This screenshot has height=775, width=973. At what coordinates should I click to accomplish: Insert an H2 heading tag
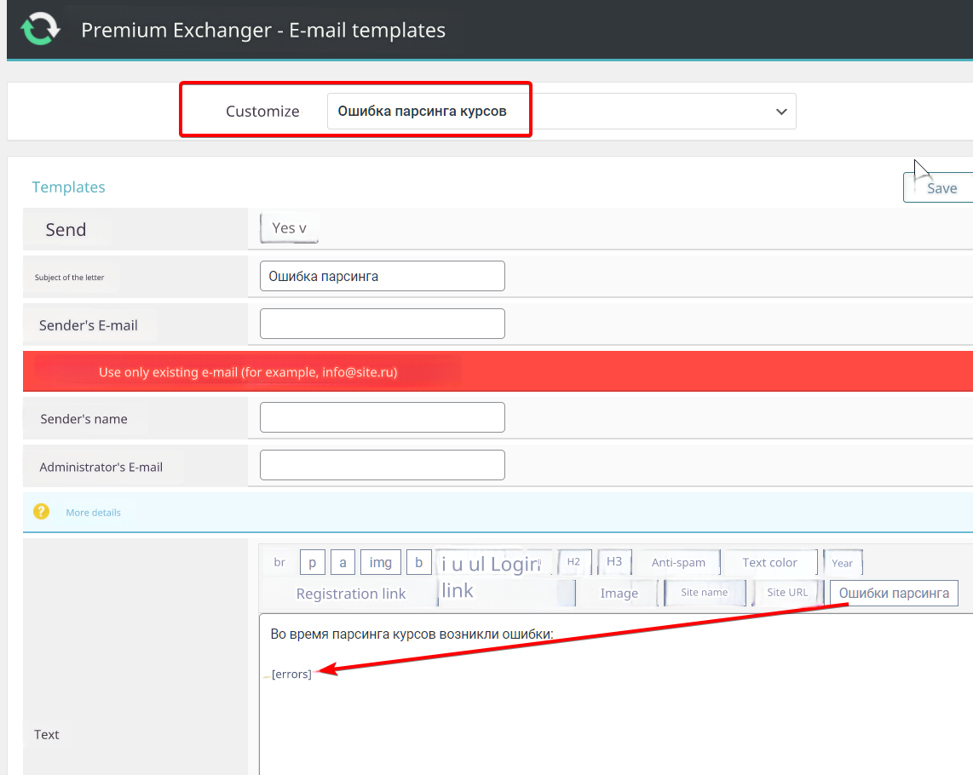573,562
